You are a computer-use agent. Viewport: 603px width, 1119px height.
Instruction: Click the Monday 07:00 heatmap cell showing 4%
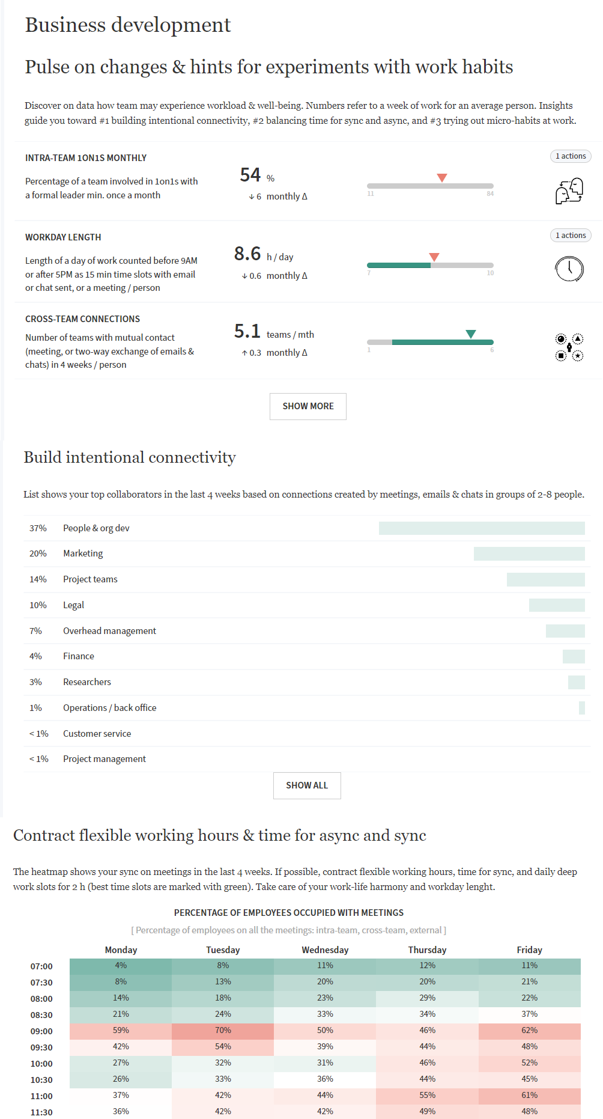[121, 966]
